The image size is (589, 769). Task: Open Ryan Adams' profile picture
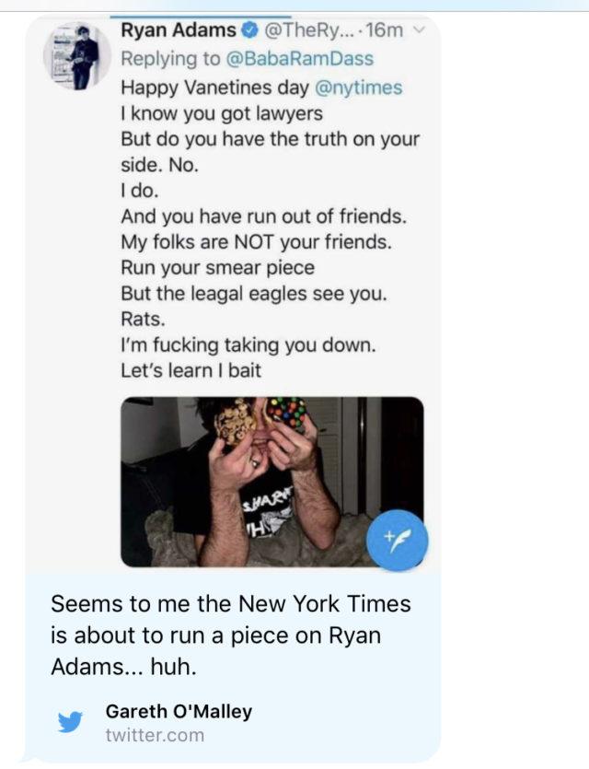tap(78, 57)
